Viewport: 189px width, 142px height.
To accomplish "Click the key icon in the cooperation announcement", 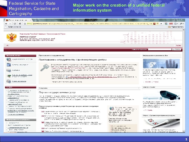I will pos(44,67).
